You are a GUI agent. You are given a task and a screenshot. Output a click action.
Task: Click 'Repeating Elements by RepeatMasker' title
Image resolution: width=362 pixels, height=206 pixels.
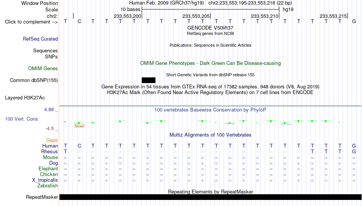(x=210, y=192)
